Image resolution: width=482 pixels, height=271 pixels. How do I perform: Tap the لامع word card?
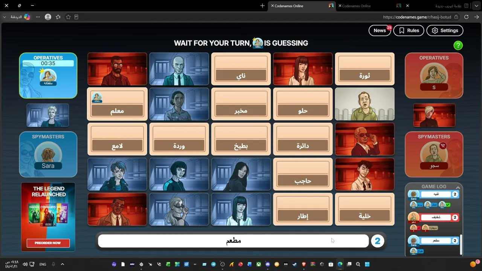pyautogui.click(x=117, y=139)
